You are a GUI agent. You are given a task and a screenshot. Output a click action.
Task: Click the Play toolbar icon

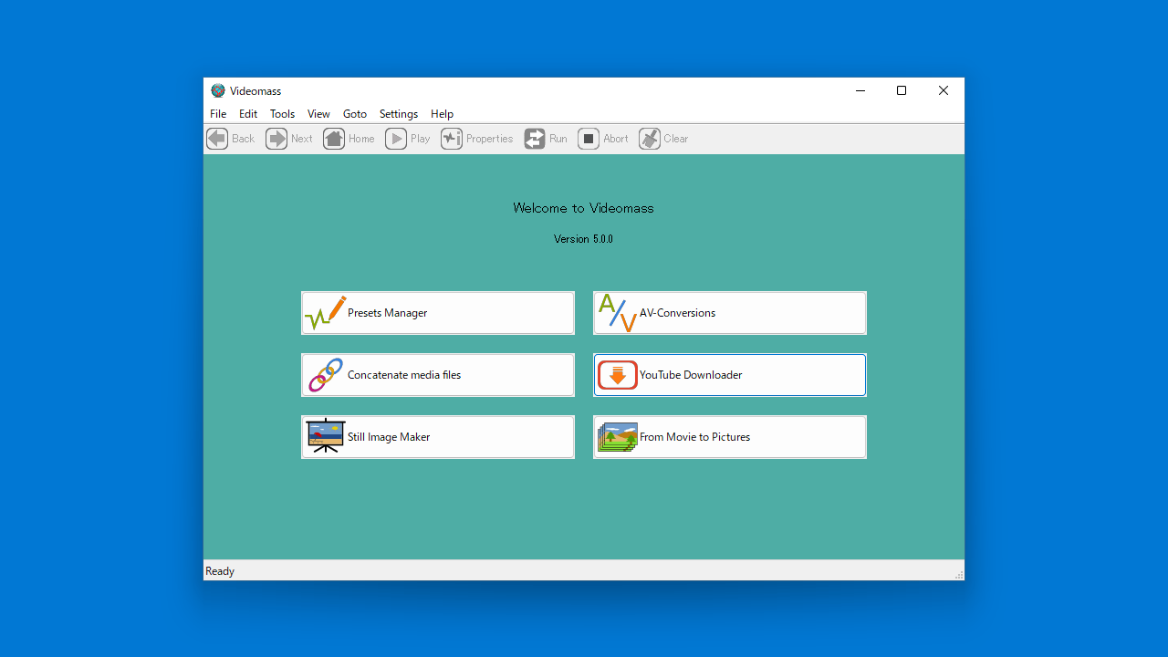(x=396, y=139)
